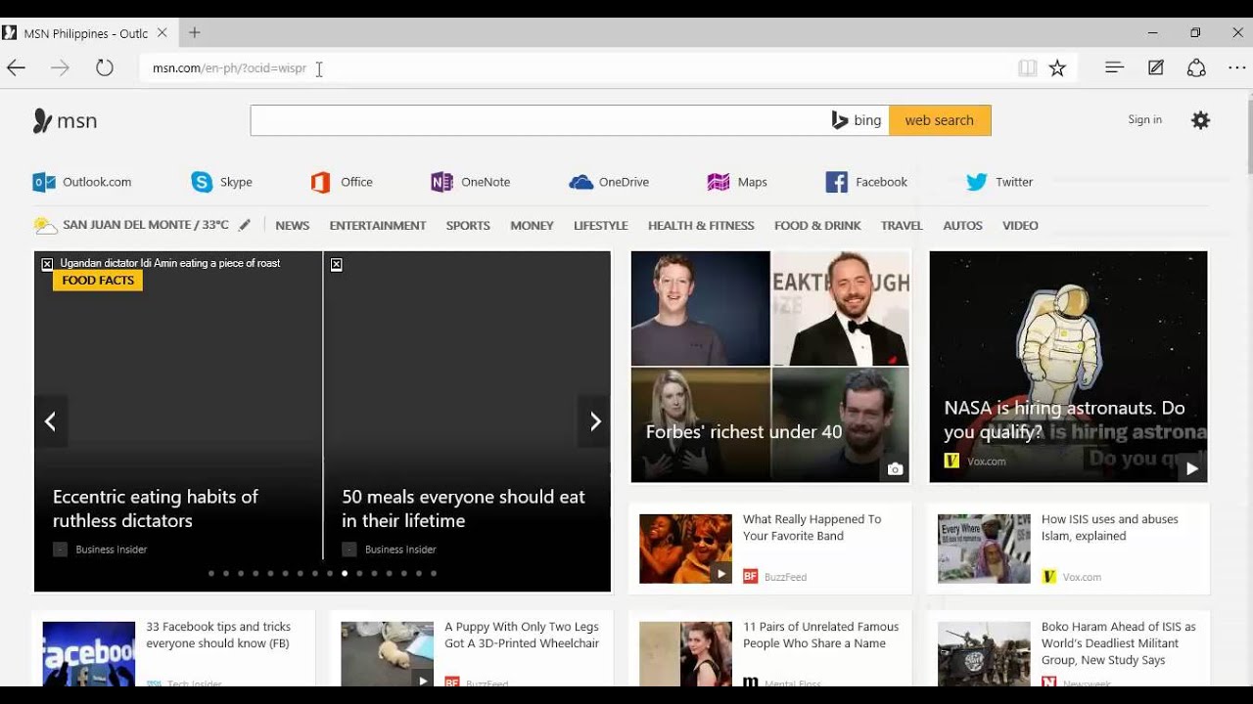
Task: Open Puppy With Only Two Legs article
Action: 522,636
